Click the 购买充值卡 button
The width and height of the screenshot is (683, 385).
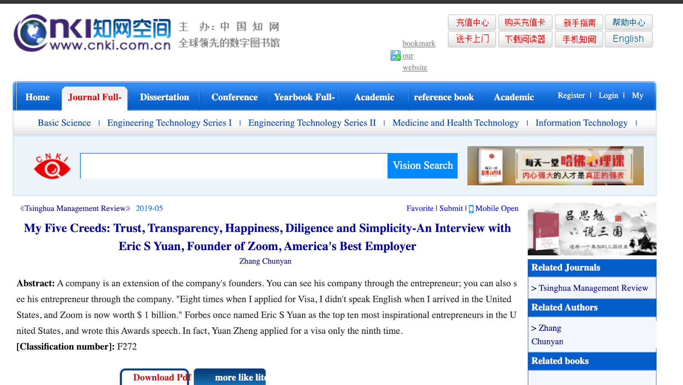525,23
